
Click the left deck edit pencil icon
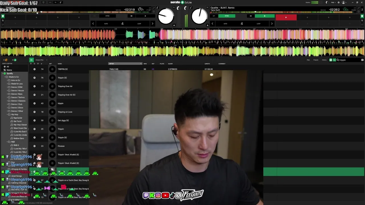coord(154,8)
